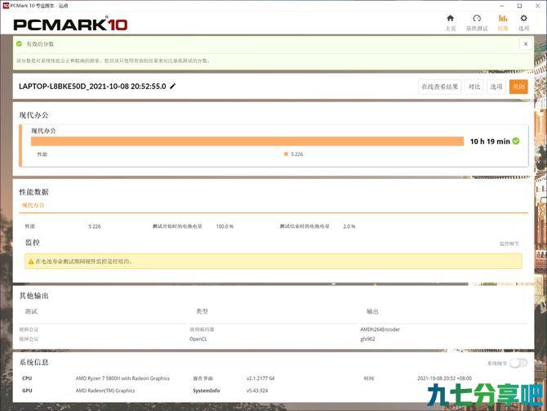This screenshot has height=411, width=547.
Task: Click the 2.0 % ending battery value
Action: point(349,226)
